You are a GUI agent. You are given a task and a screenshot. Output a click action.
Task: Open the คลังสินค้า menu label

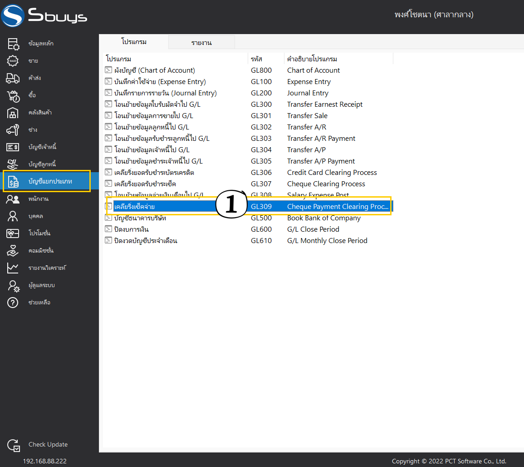click(40, 113)
